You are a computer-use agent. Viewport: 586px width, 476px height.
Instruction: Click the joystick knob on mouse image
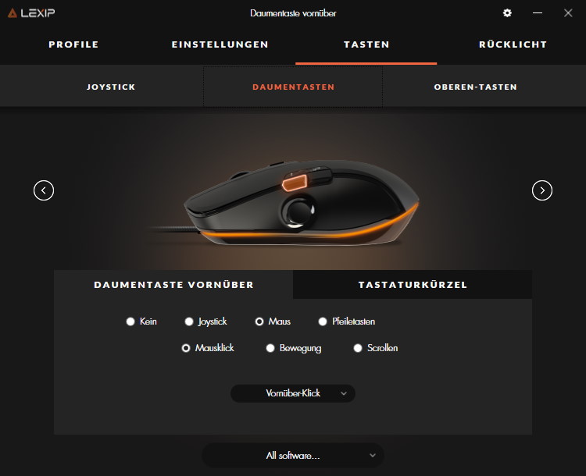coord(299,211)
